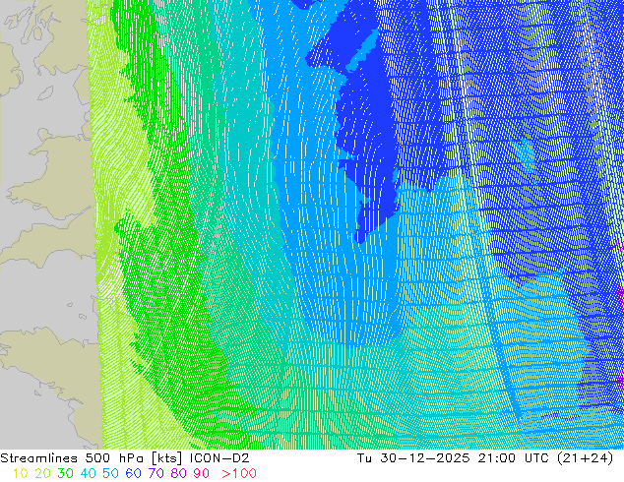Screen dimensions: 624x482
Task: Click the legend value 20
Action: click(42, 473)
